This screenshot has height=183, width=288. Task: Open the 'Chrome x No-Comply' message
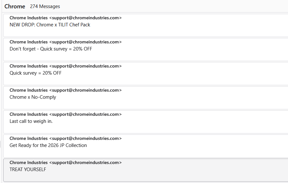[x=146, y=98]
